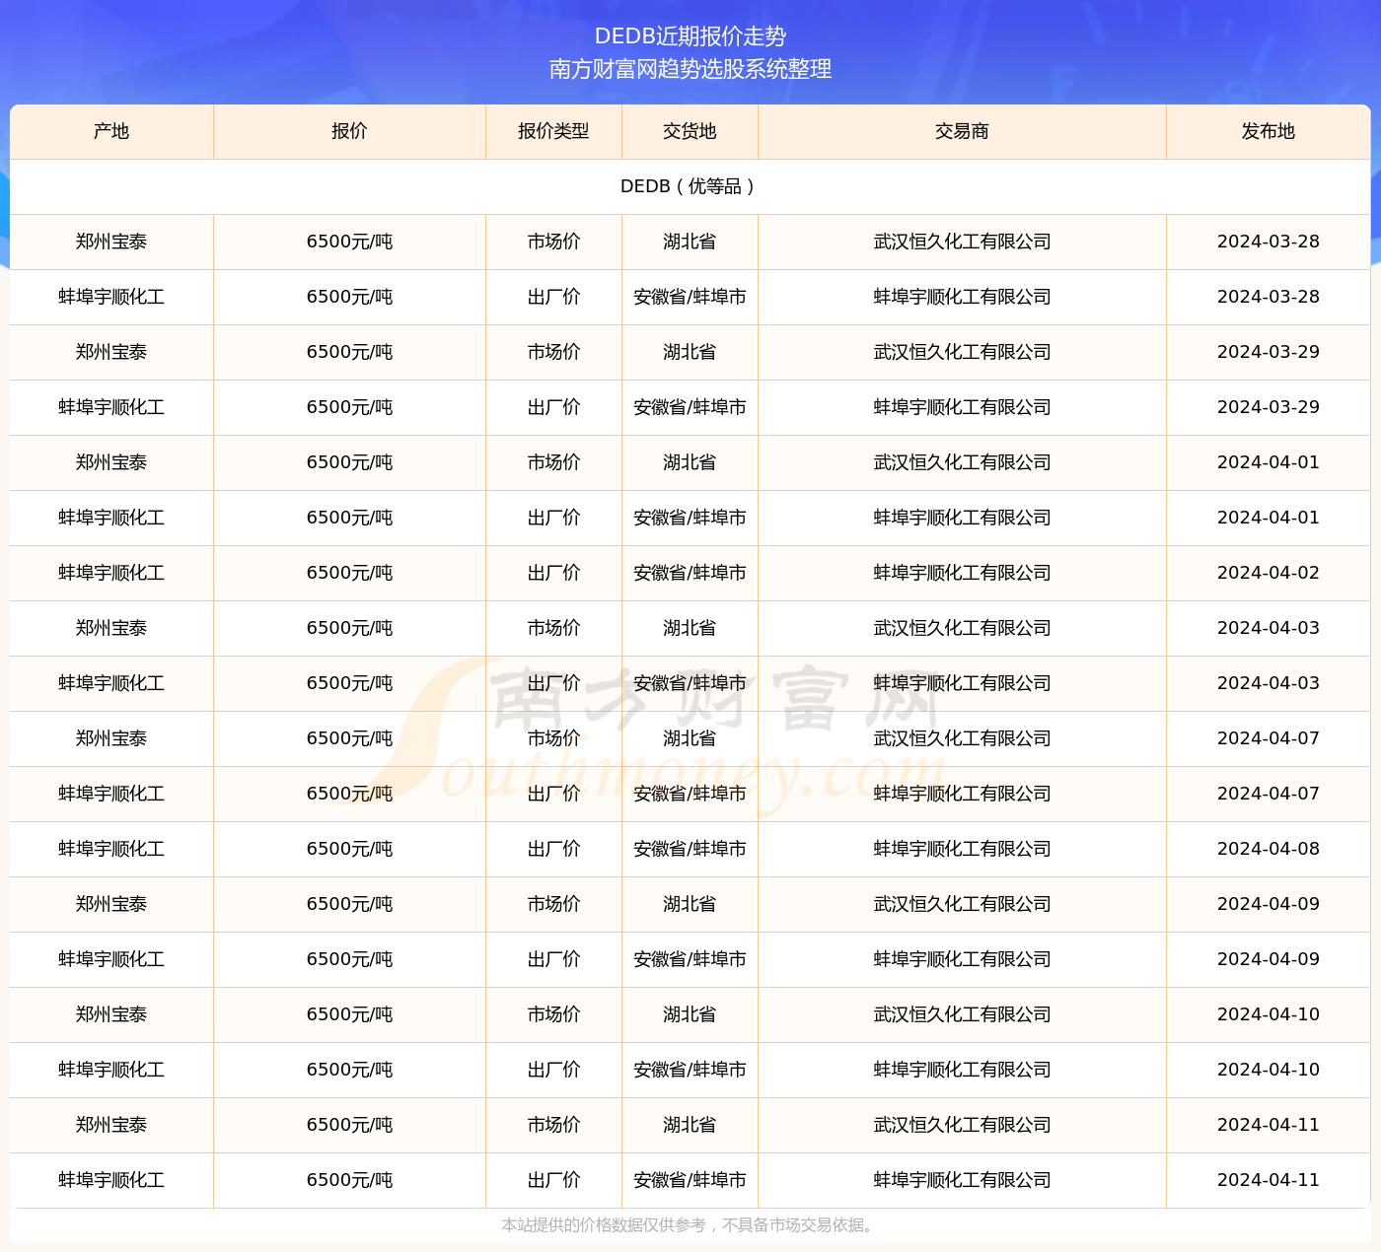The image size is (1381, 1252).
Task: Click the 报价 column header
Action: 349,131
